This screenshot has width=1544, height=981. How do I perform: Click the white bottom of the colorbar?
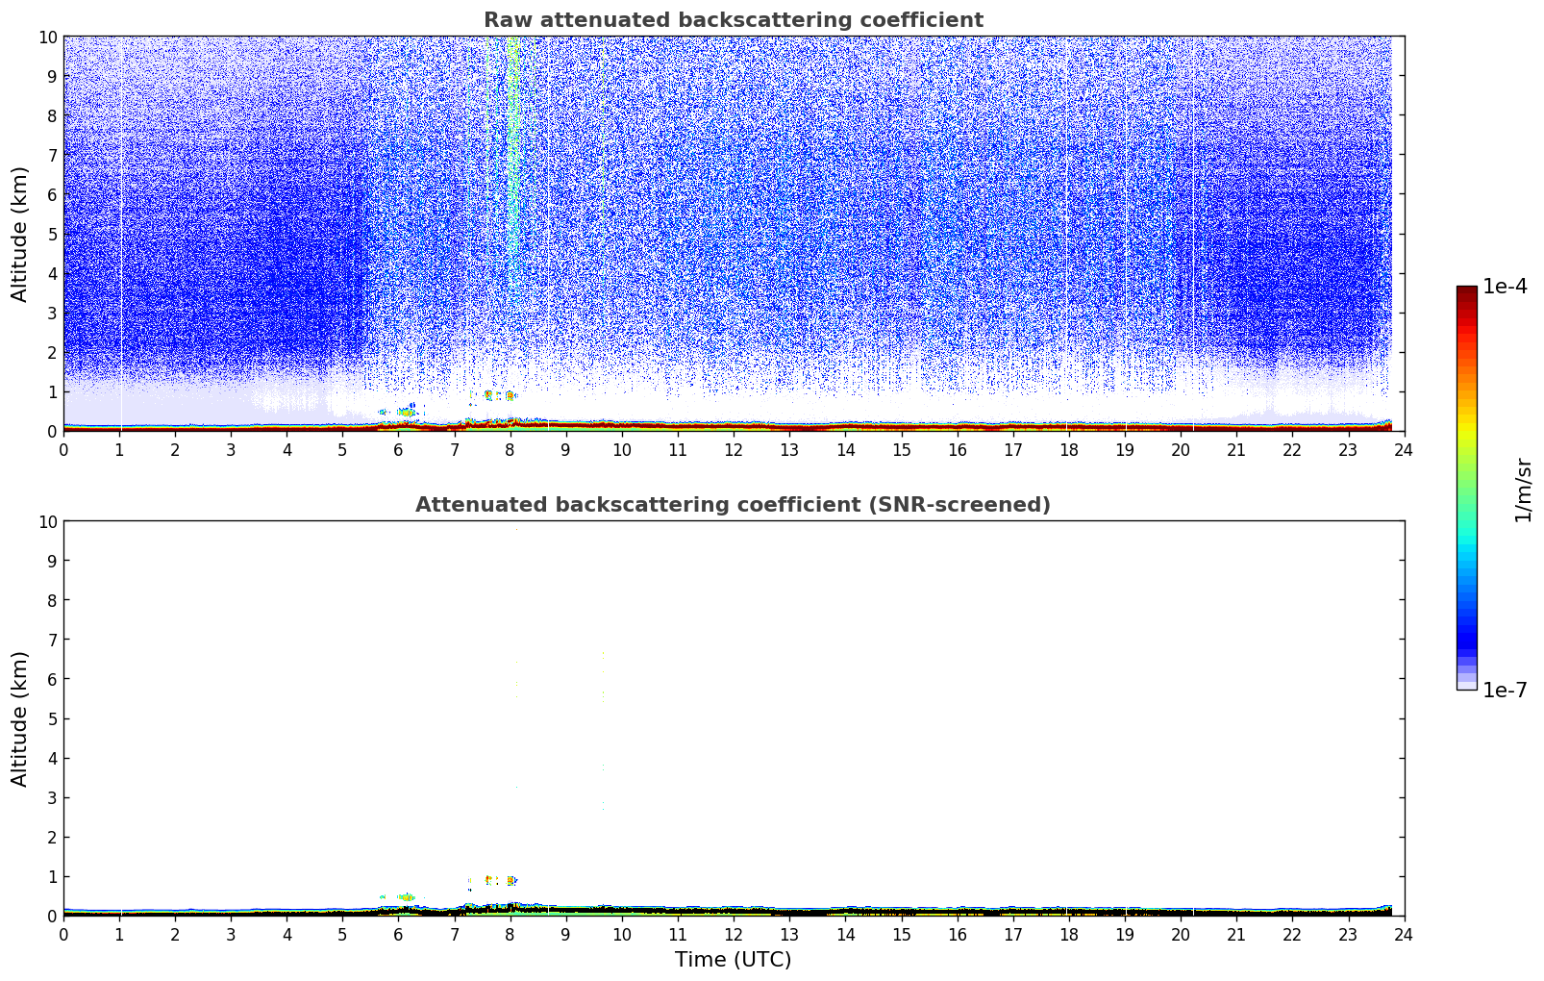click(x=1466, y=686)
